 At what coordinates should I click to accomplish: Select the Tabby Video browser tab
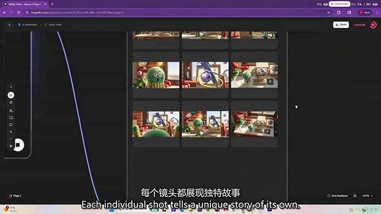(24, 4)
